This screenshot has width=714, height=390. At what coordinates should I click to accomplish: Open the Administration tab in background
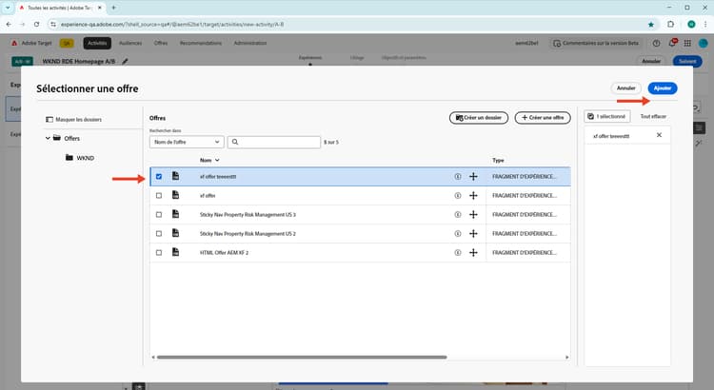click(x=250, y=43)
